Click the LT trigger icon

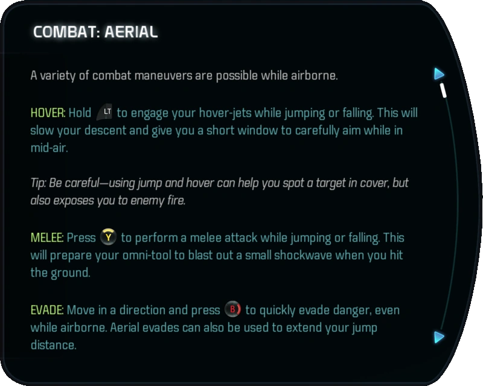tap(106, 112)
